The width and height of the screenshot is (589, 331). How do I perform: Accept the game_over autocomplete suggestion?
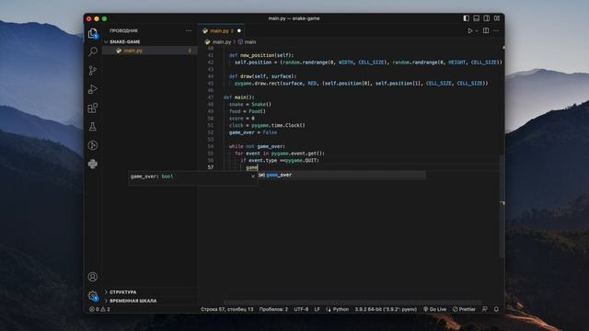click(x=341, y=175)
